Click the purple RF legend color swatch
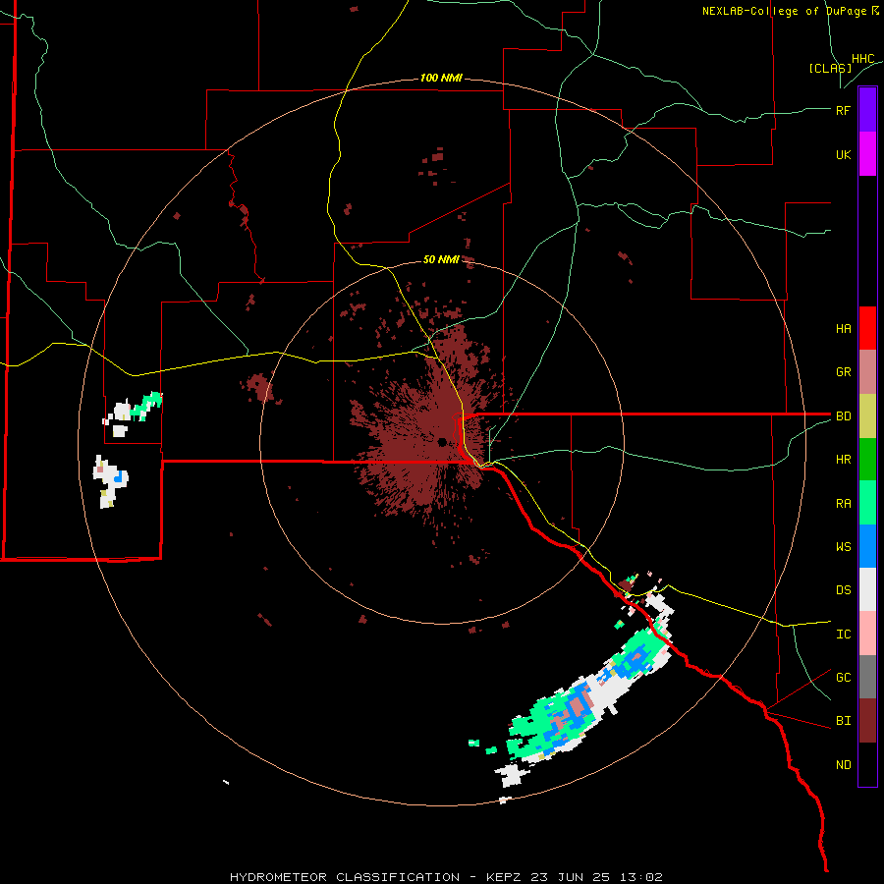This screenshot has width=884, height=884. (867, 110)
